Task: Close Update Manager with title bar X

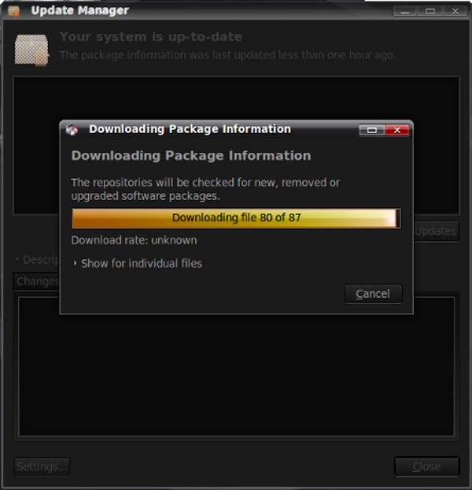Action: coord(455,11)
